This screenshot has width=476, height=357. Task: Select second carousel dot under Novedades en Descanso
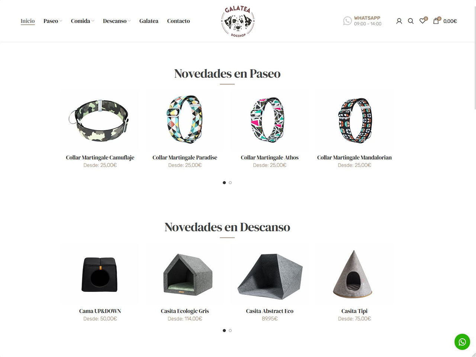tap(230, 331)
